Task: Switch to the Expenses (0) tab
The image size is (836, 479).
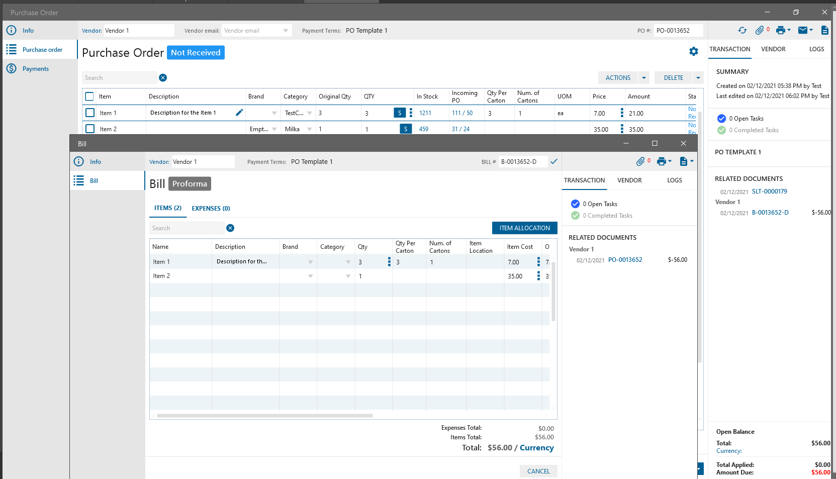Action: click(x=211, y=209)
